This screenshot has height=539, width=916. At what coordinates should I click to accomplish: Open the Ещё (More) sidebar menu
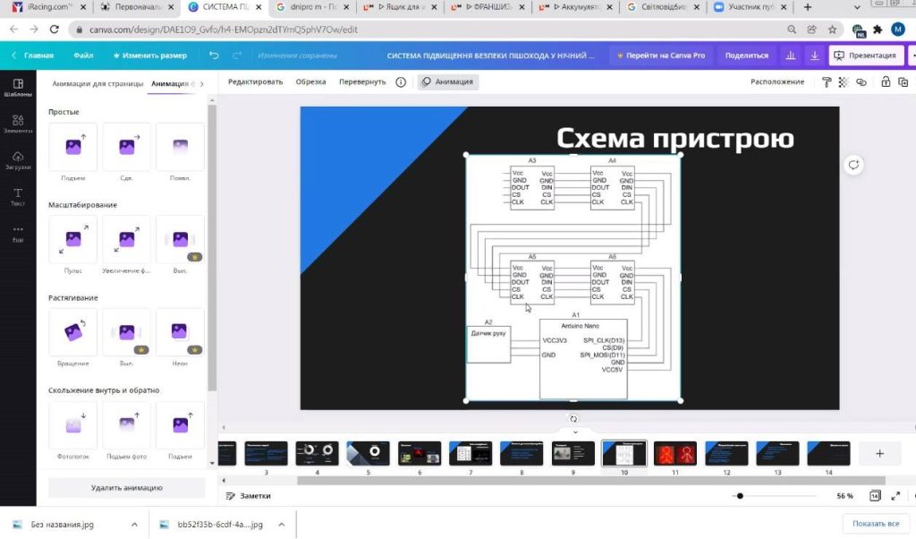tap(18, 234)
